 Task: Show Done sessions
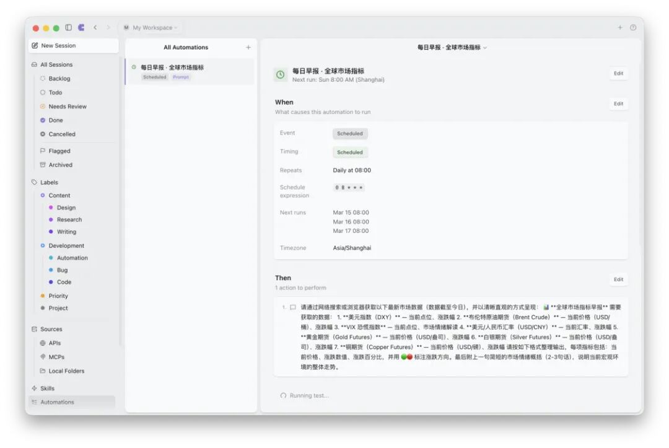(56, 120)
